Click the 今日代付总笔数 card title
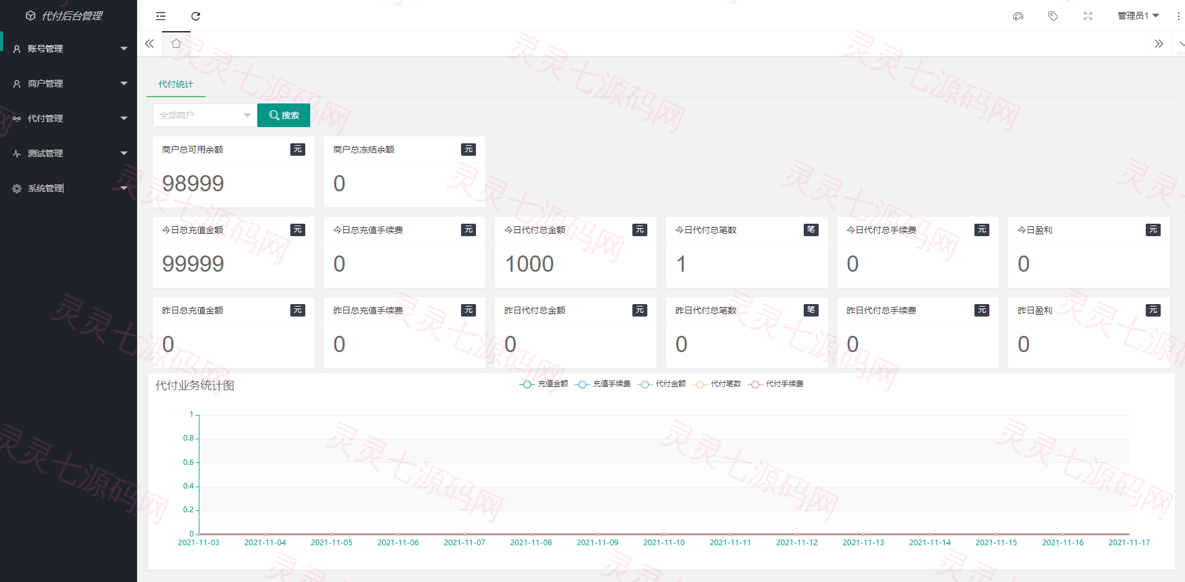1185x582 pixels. [706, 230]
